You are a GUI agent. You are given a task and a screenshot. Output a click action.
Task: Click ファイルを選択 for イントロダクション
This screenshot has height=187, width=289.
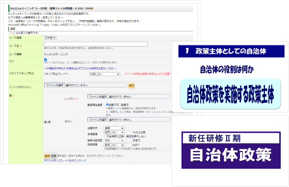pos(54,85)
